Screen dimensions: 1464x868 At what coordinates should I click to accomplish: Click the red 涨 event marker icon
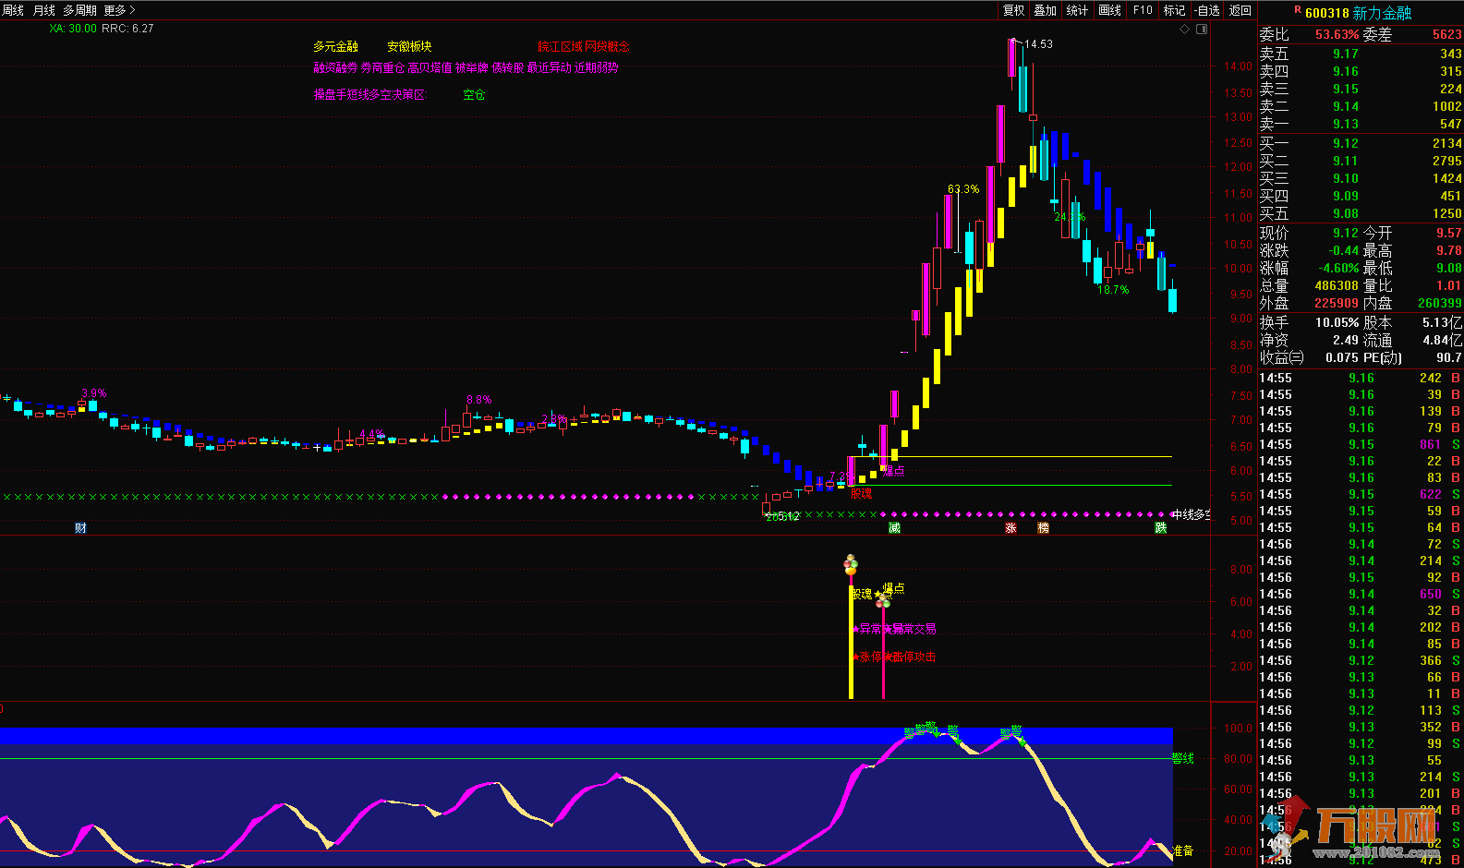[x=1011, y=528]
